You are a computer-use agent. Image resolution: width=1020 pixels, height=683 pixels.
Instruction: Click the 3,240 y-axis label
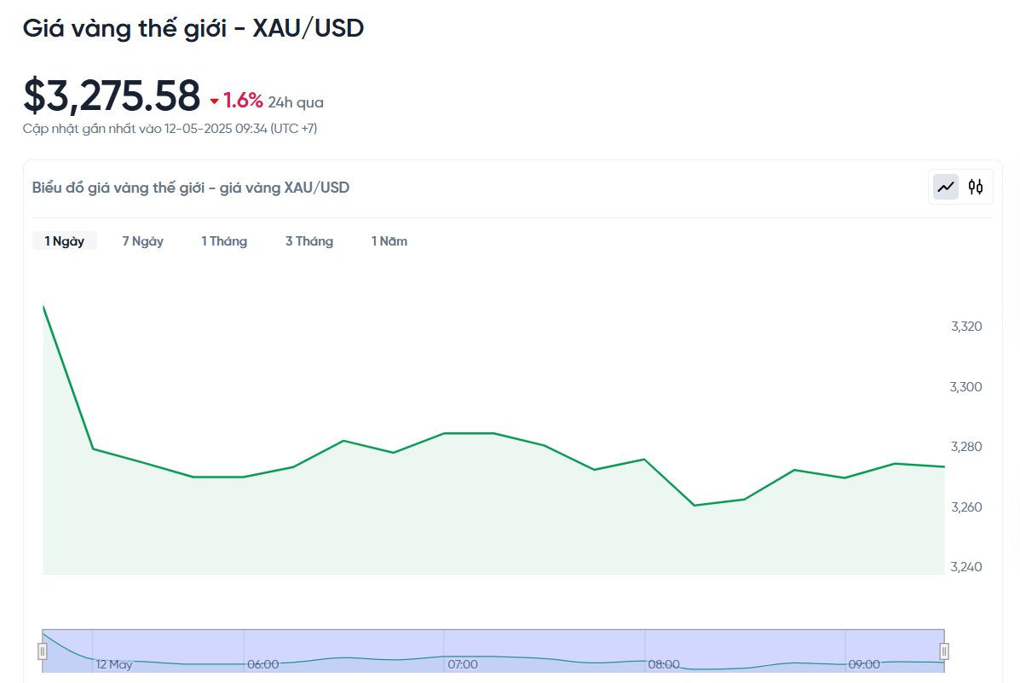point(966,566)
